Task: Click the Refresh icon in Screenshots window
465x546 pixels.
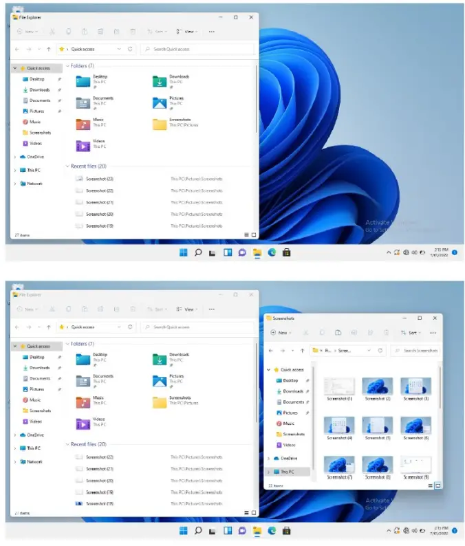Action: (380, 351)
